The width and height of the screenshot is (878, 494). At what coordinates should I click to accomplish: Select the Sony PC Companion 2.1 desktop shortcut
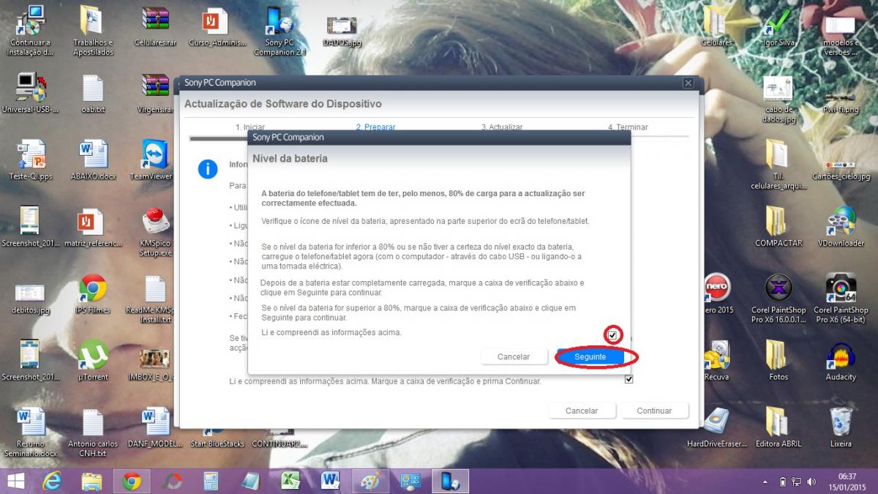(x=279, y=31)
